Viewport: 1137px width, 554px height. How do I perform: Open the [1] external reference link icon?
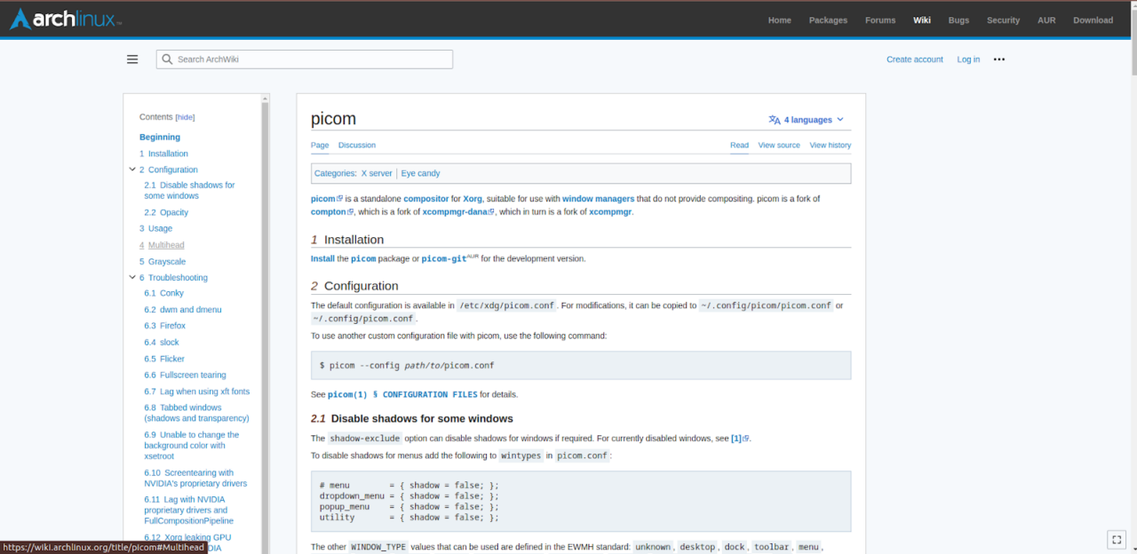[x=745, y=438]
